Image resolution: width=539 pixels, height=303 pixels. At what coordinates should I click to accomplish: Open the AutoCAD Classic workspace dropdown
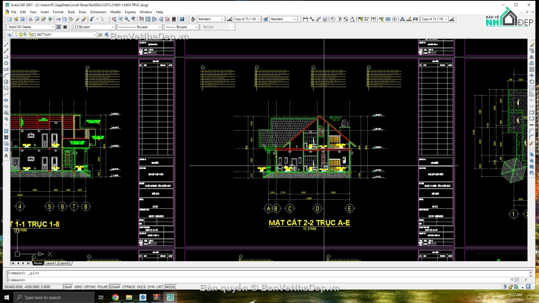pyautogui.click(x=31, y=27)
